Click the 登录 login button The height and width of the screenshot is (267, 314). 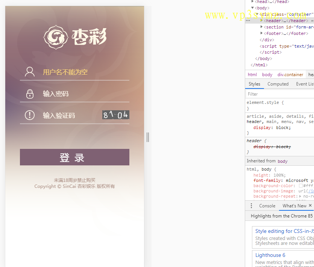pos(74,157)
